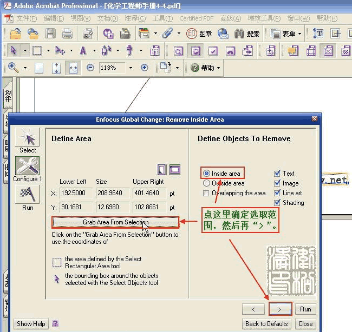Click the Lower Left X field 192.5000
Screen dimensions: 352x332
pos(76,193)
